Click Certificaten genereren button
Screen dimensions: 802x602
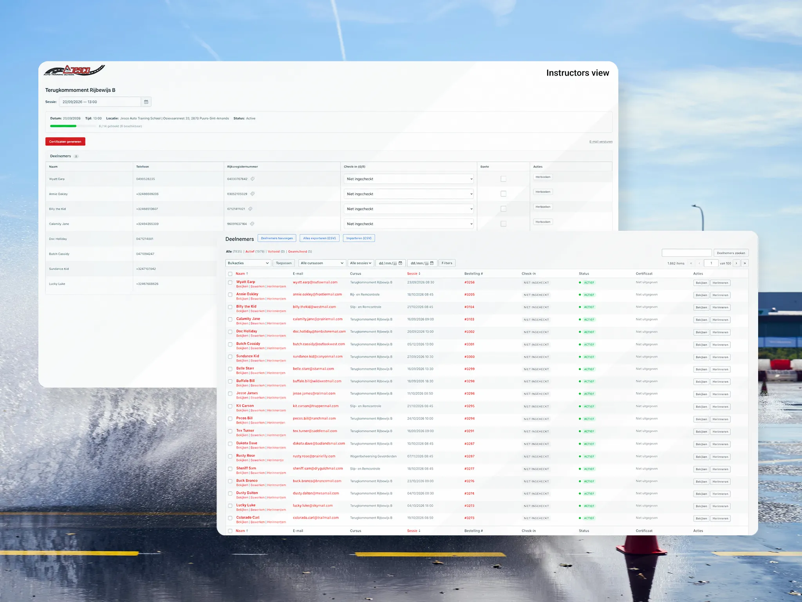click(x=65, y=141)
